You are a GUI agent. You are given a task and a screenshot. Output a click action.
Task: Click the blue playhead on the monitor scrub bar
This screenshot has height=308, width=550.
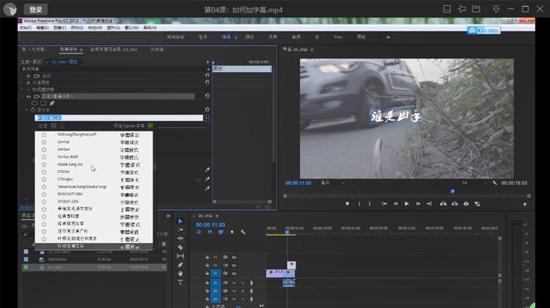click(452, 191)
